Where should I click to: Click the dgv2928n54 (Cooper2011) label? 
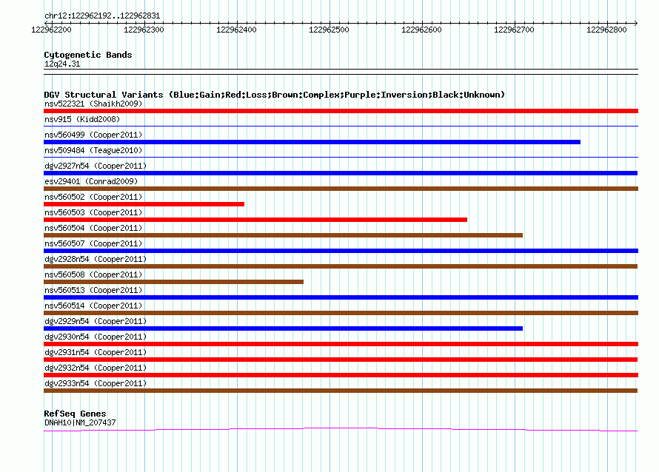[96, 259]
